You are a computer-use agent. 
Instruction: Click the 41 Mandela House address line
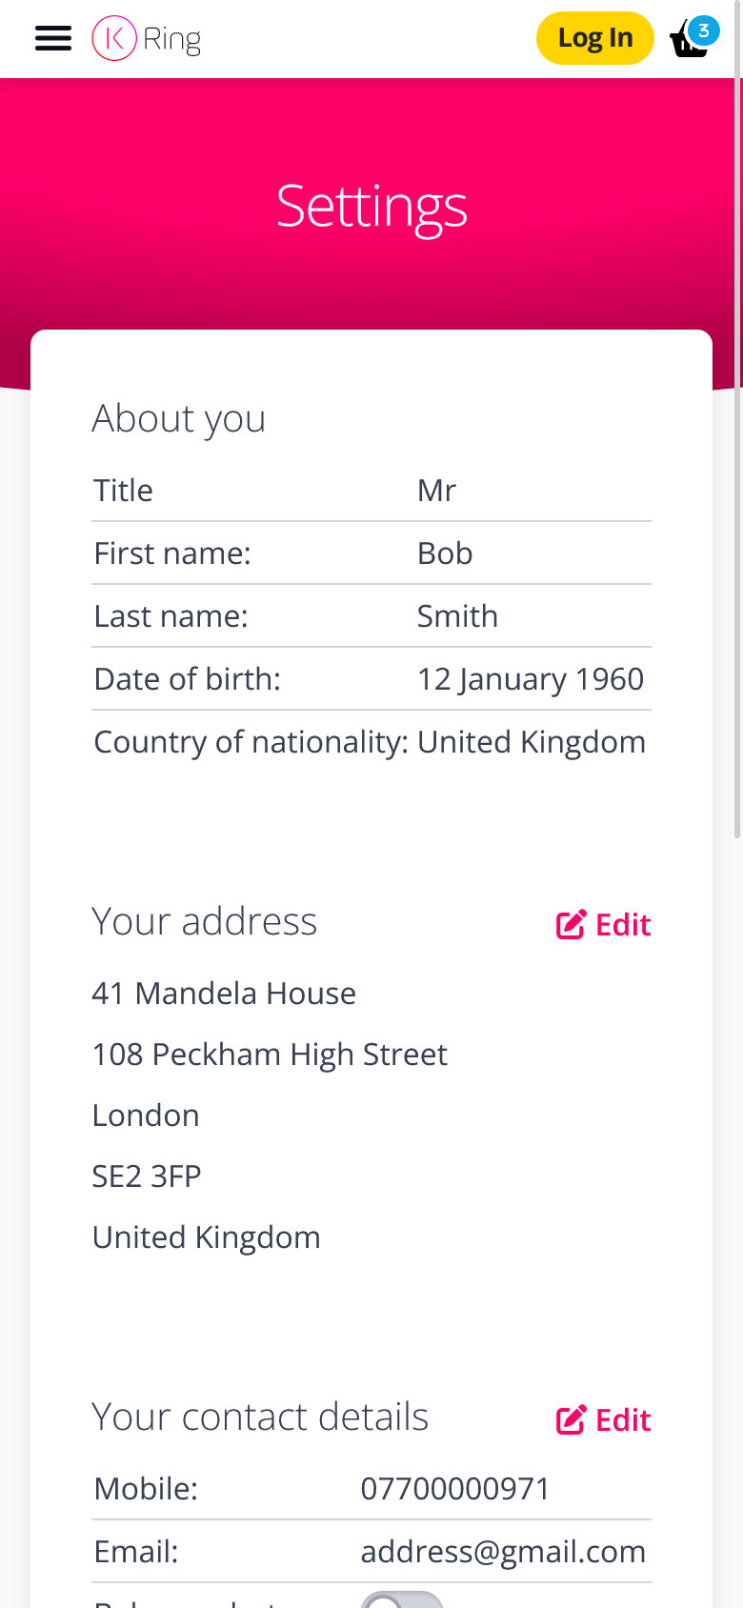[224, 994]
